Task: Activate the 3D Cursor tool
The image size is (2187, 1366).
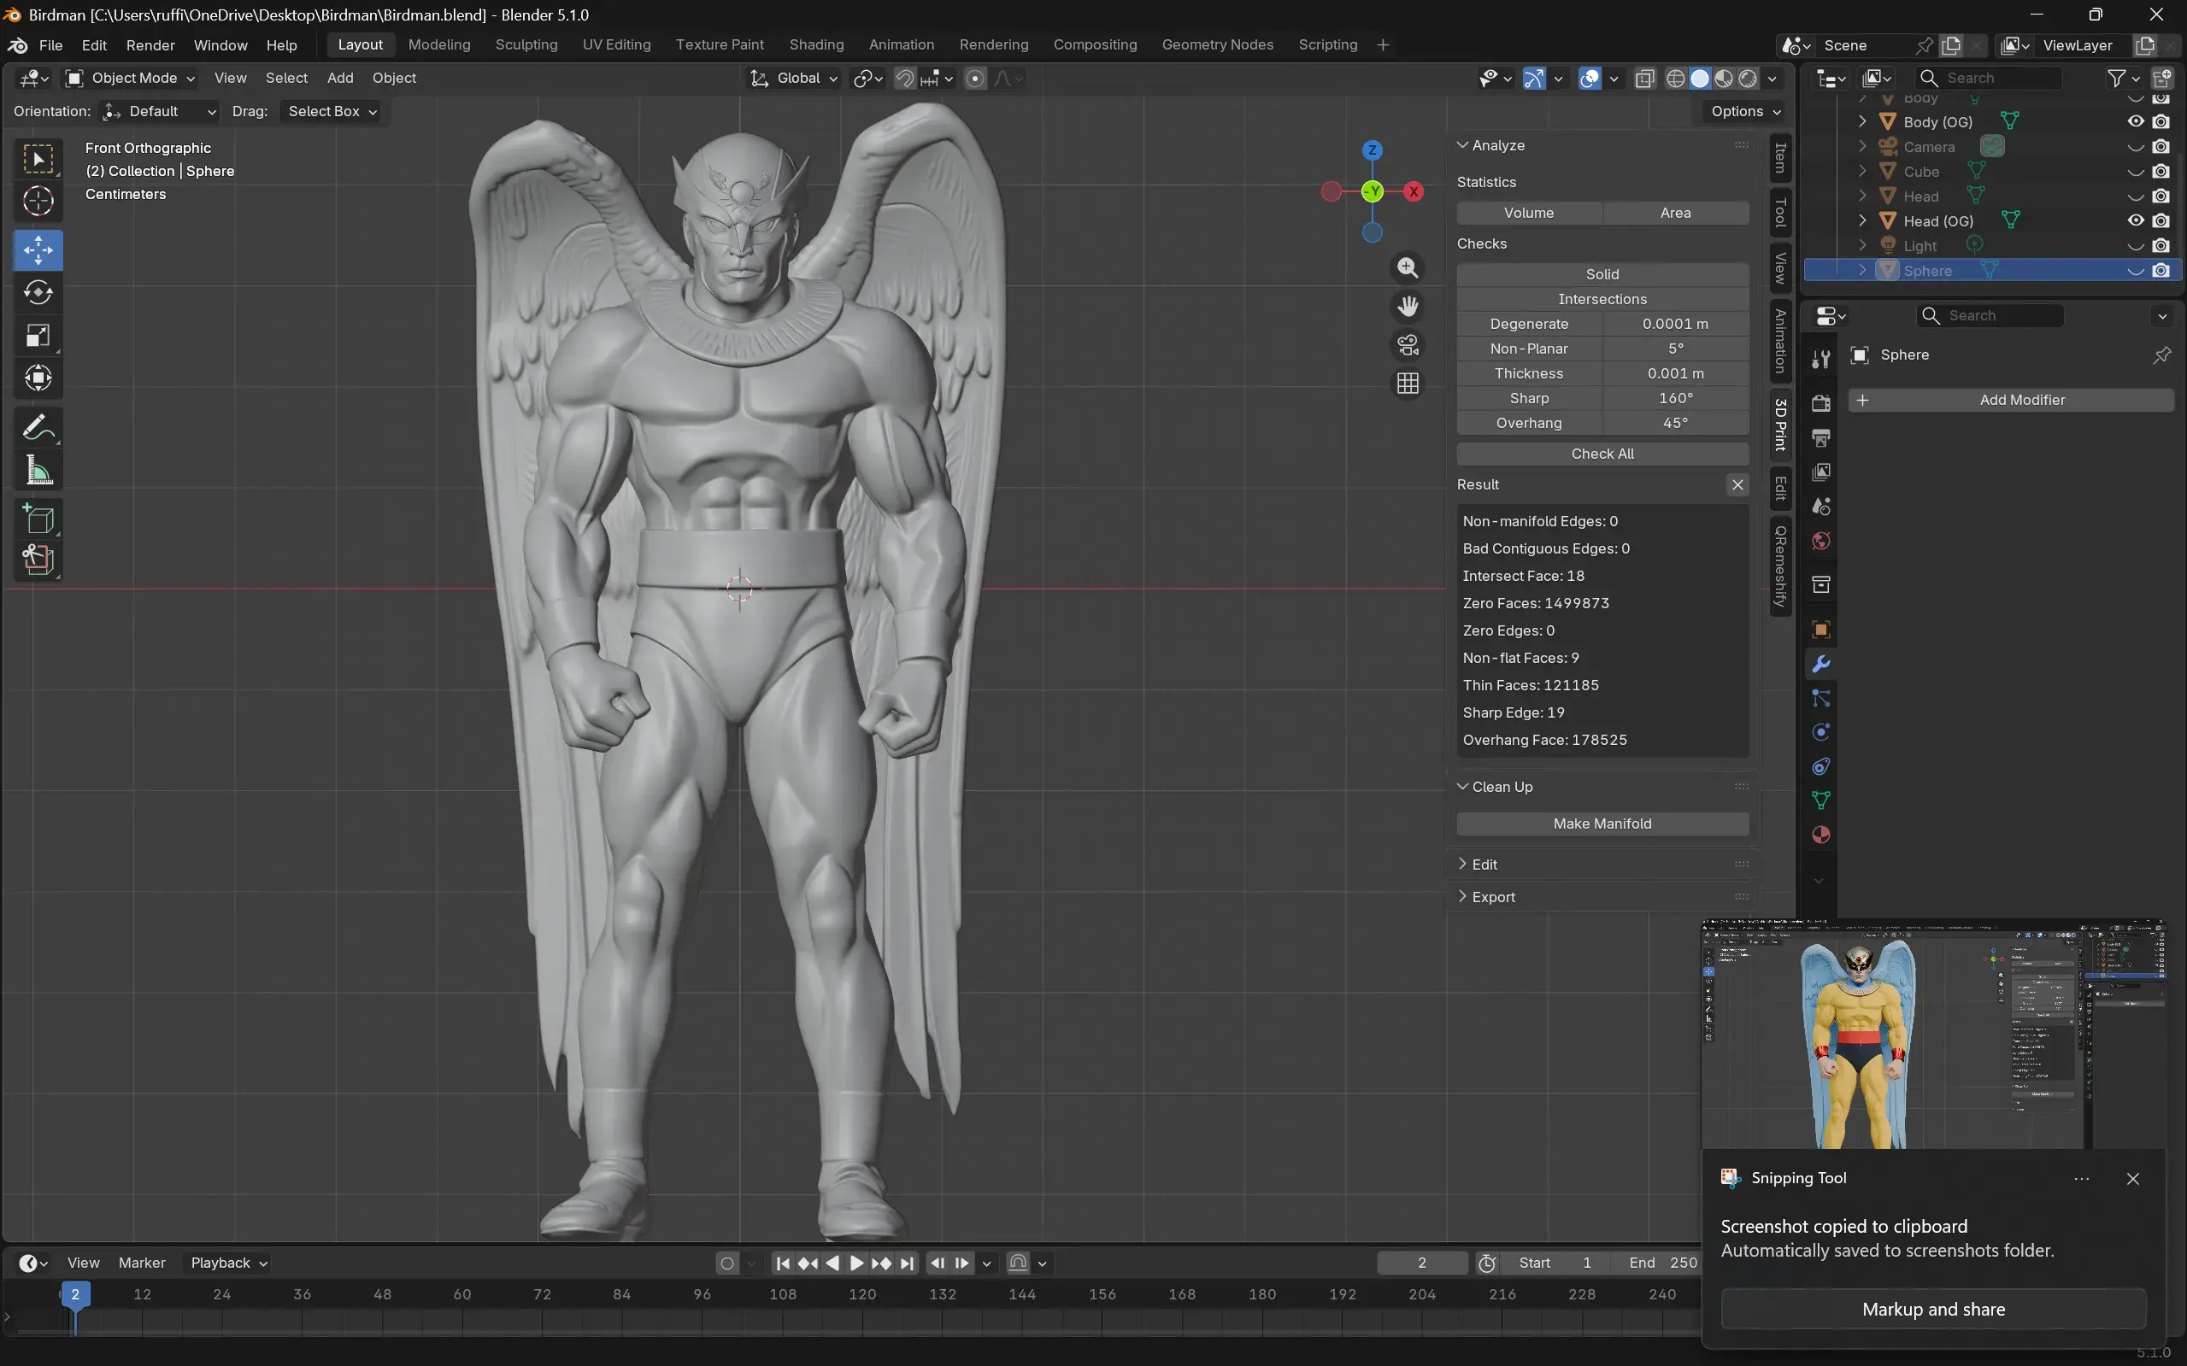Action: tap(38, 202)
